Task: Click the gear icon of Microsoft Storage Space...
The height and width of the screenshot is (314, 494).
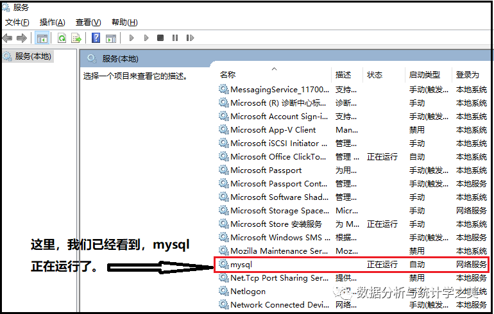Action: [224, 210]
